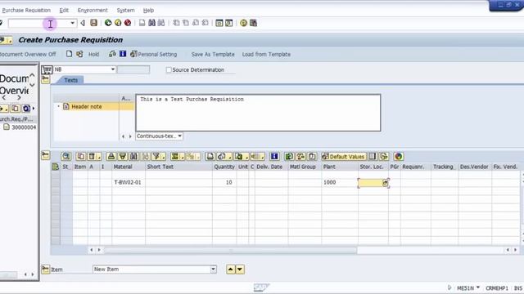The width and height of the screenshot is (524, 294).
Task: Click the Sort Ascending icon in item toolbar
Action: (x=111, y=156)
